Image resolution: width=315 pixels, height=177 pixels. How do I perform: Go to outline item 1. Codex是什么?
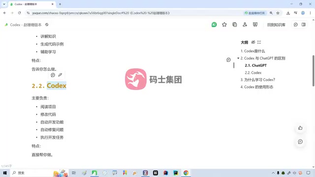252,51
